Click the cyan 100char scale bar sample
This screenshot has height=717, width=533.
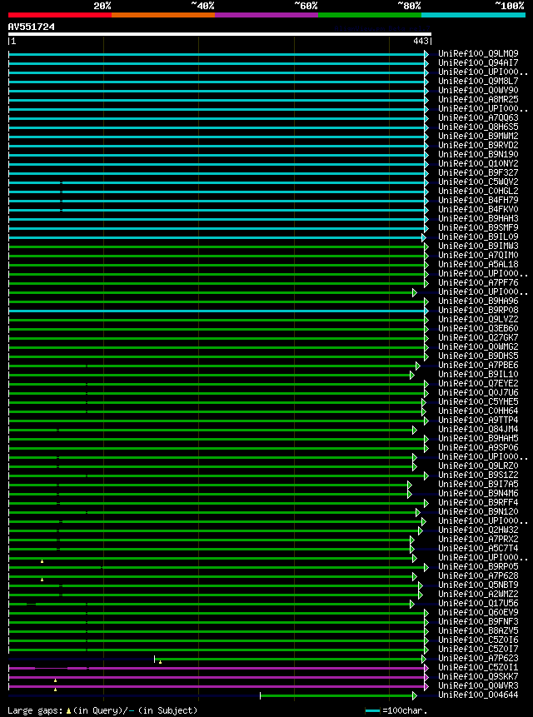373,710
